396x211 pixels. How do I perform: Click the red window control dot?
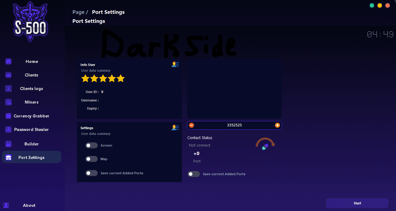388,5
